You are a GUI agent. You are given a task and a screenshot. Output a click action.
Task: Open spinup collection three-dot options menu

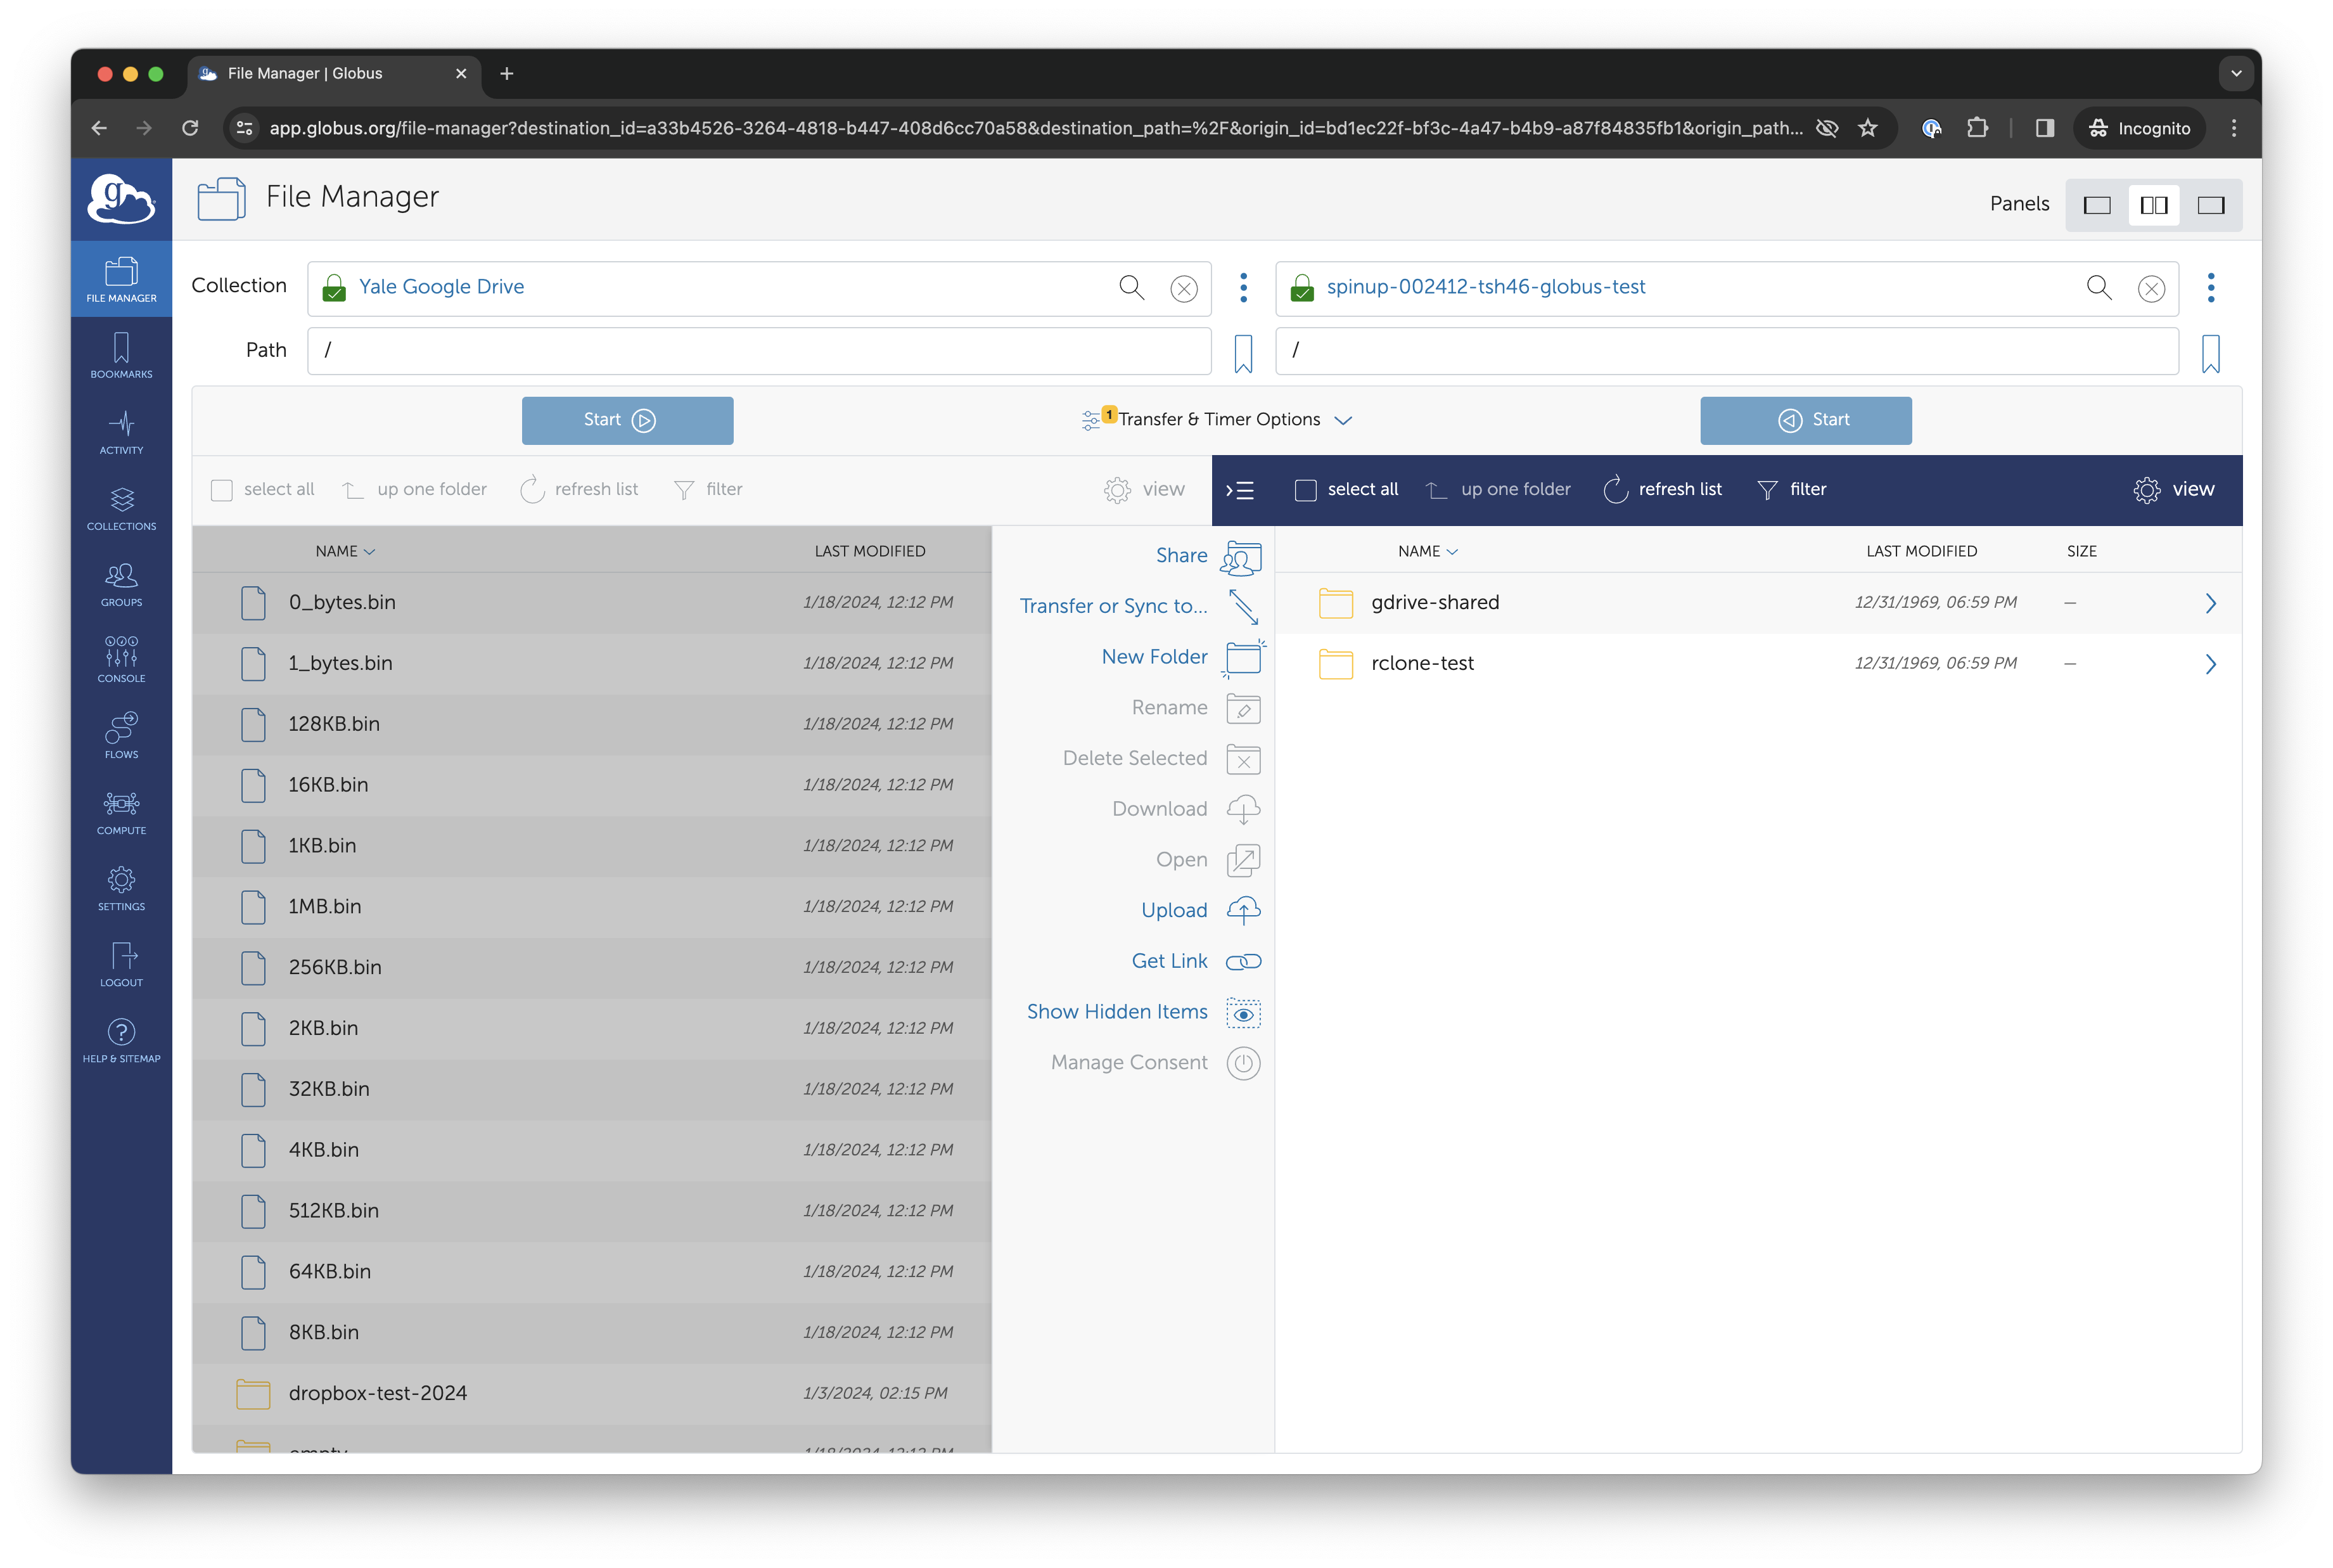click(x=2211, y=288)
